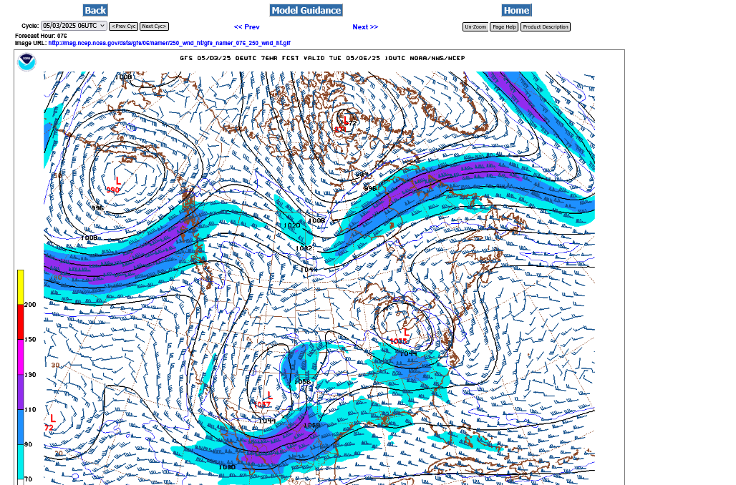Click the red L labeled 1035 on map
This screenshot has height=485, width=736.
(x=407, y=333)
